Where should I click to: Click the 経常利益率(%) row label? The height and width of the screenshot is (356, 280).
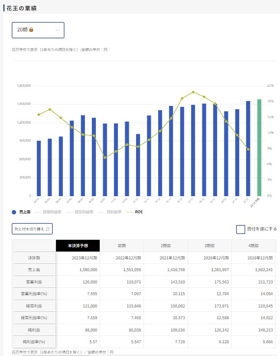[34, 318]
